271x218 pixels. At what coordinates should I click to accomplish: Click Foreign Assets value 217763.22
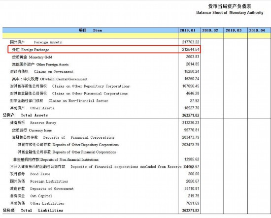191,42
